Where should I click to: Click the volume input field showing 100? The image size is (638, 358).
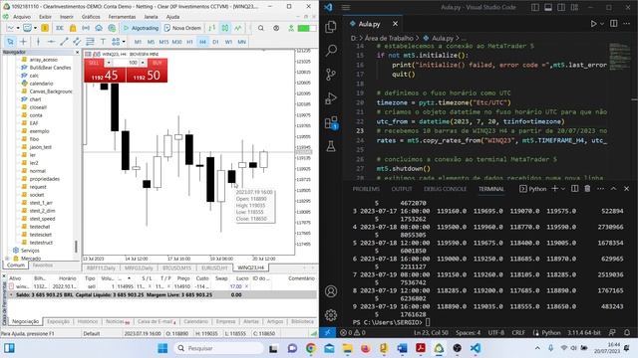[126, 63]
